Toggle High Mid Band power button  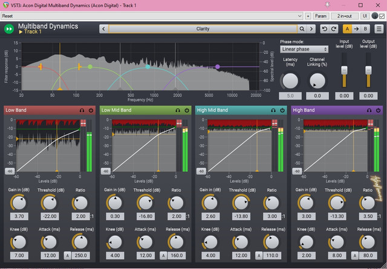[x=282, y=110]
